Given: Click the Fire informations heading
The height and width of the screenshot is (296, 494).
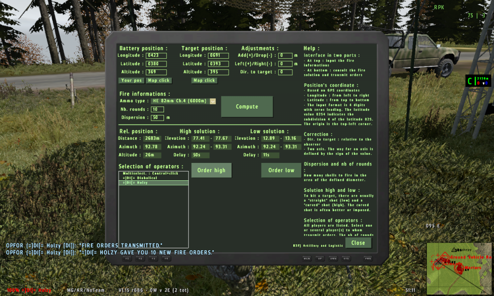Looking at the screenshot, I should click(x=145, y=94).
